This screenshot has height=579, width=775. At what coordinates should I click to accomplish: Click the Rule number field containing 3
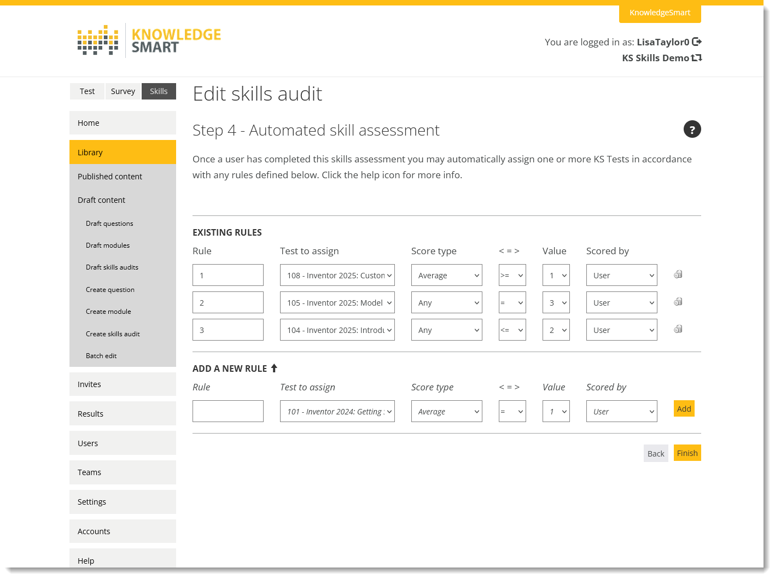click(228, 330)
